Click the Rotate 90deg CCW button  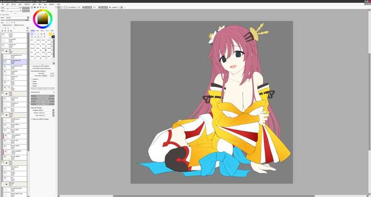coord(43,101)
